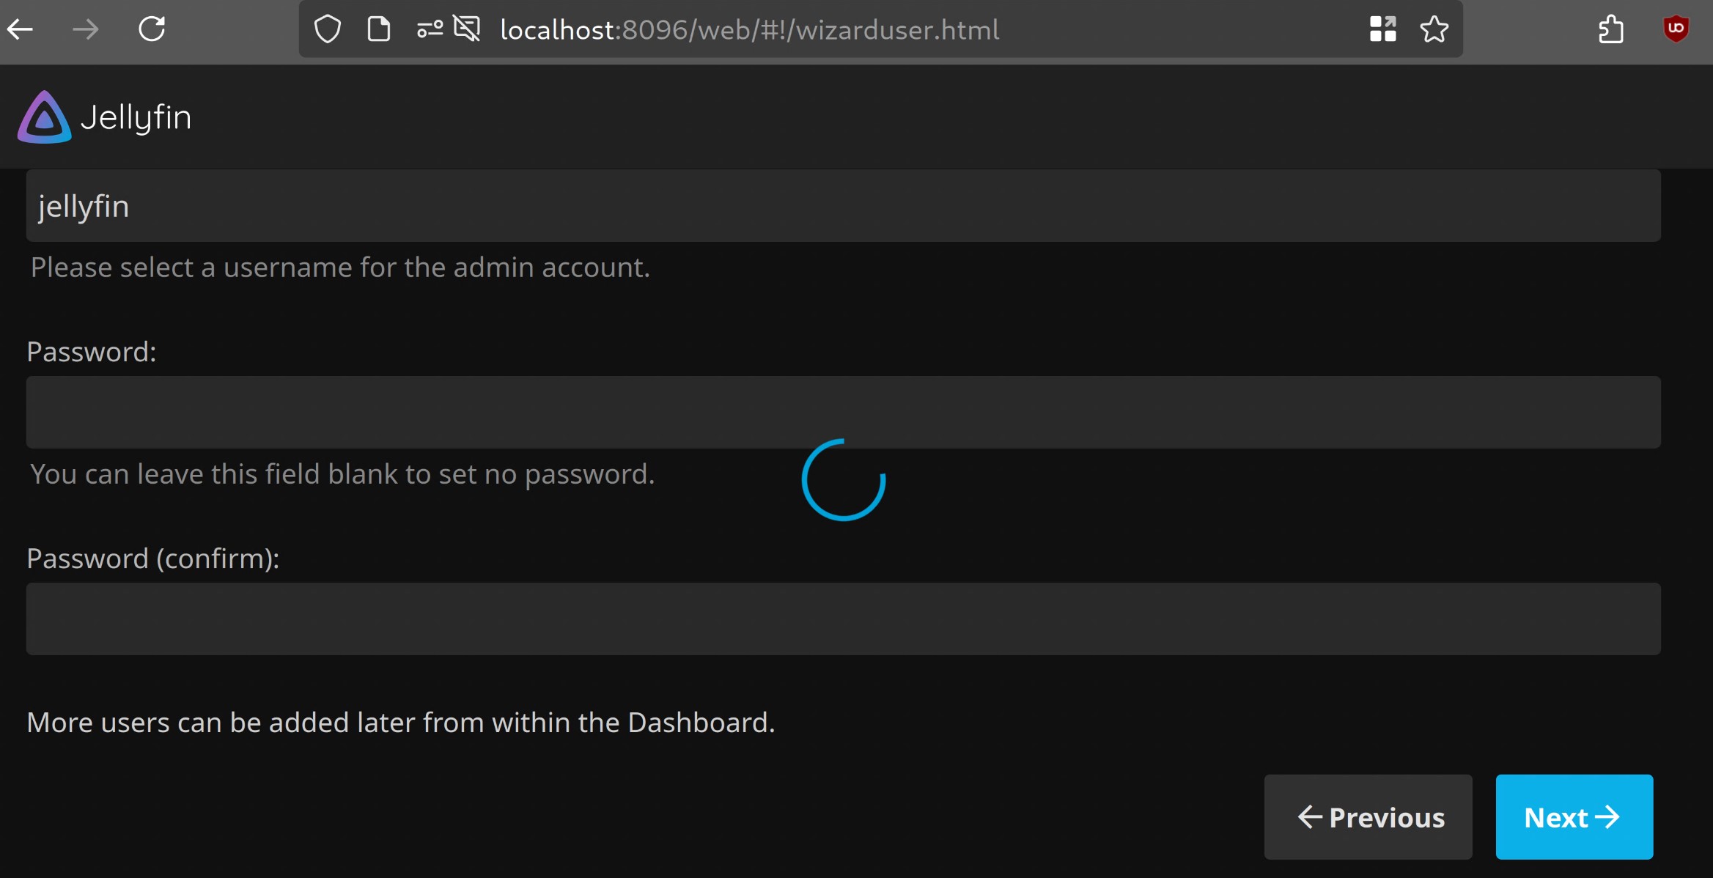This screenshot has height=878, width=1713.
Task: Click the blue loading spinner
Action: (x=844, y=480)
